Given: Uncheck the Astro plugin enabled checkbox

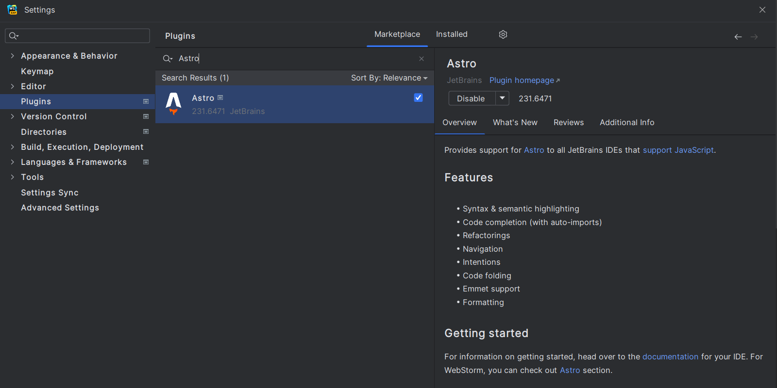Looking at the screenshot, I should coord(418,97).
